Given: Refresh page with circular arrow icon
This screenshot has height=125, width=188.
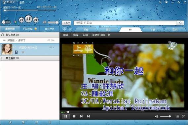Looking at the screenshot, I should coord(70,30).
